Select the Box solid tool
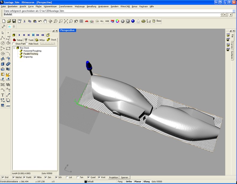The width and height of the screenshot is (237, 184). click(x=3, y=64)
